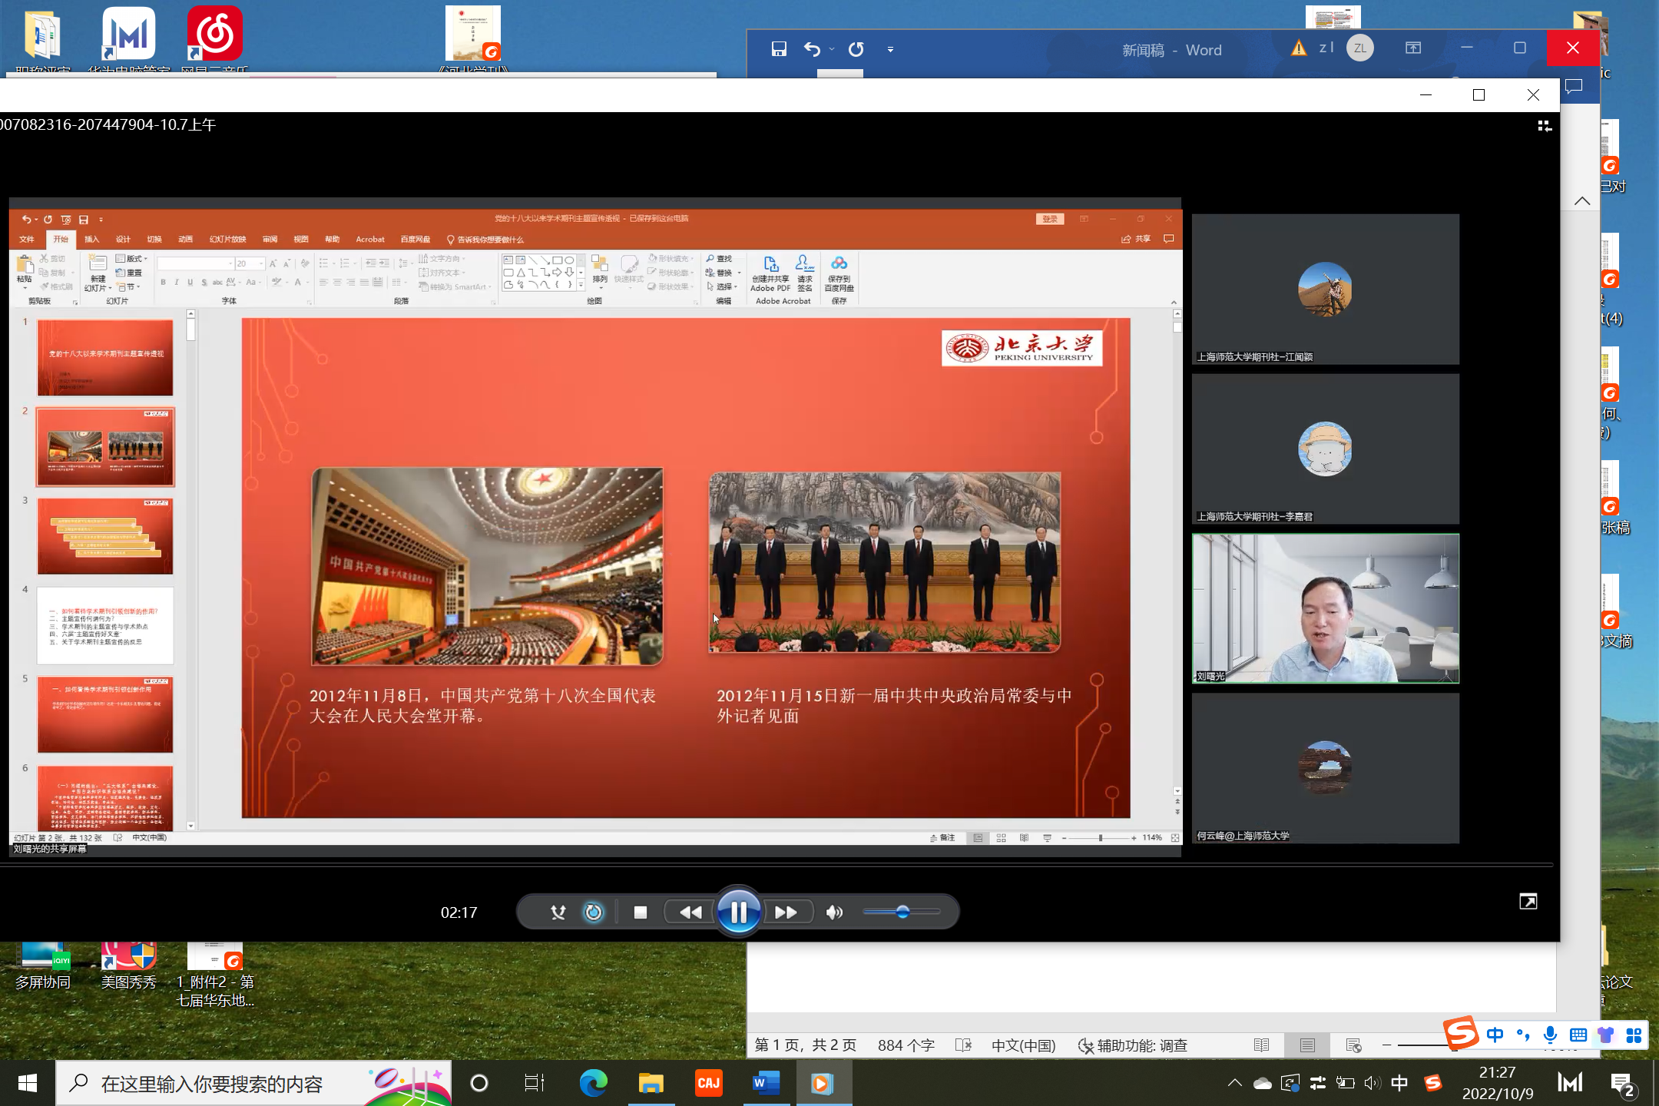
Task: Open Word Read Mode view icon
Action: coord(1261,1045)
